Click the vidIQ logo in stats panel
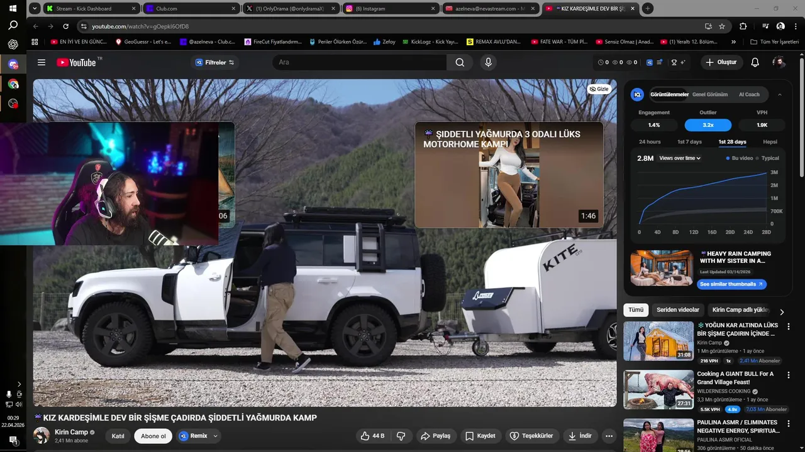805x452 pixels. [637, 95]
